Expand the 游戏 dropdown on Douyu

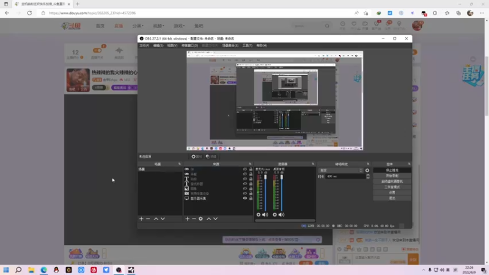click(x=179, y=26)
